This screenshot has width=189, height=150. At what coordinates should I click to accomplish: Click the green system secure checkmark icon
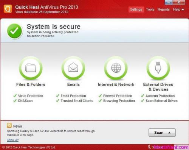(15, 31)
